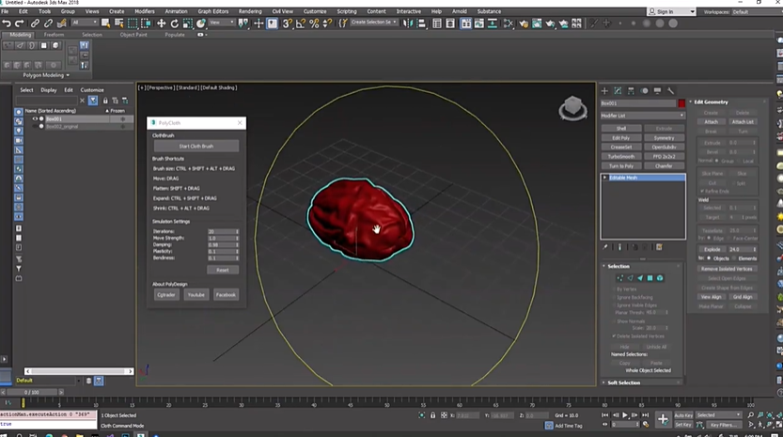Open the reference coordinate View dropdown

pos(222,23)
